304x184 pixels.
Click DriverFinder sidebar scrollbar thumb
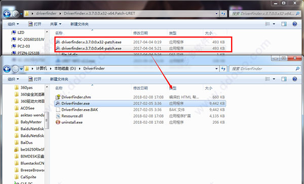tap(47, 120)
